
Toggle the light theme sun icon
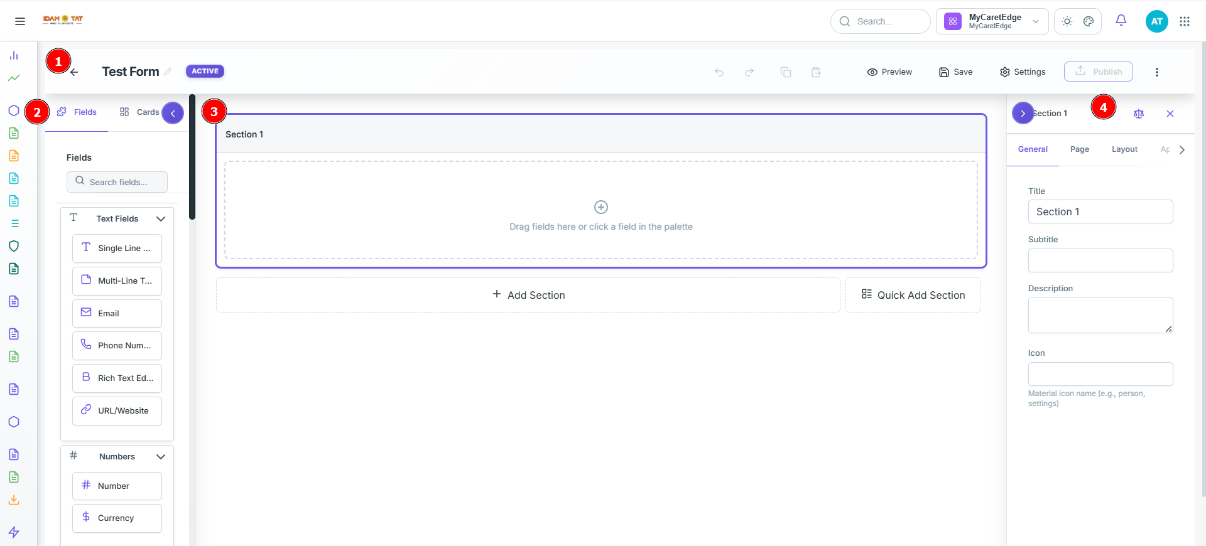[1067, 21]
